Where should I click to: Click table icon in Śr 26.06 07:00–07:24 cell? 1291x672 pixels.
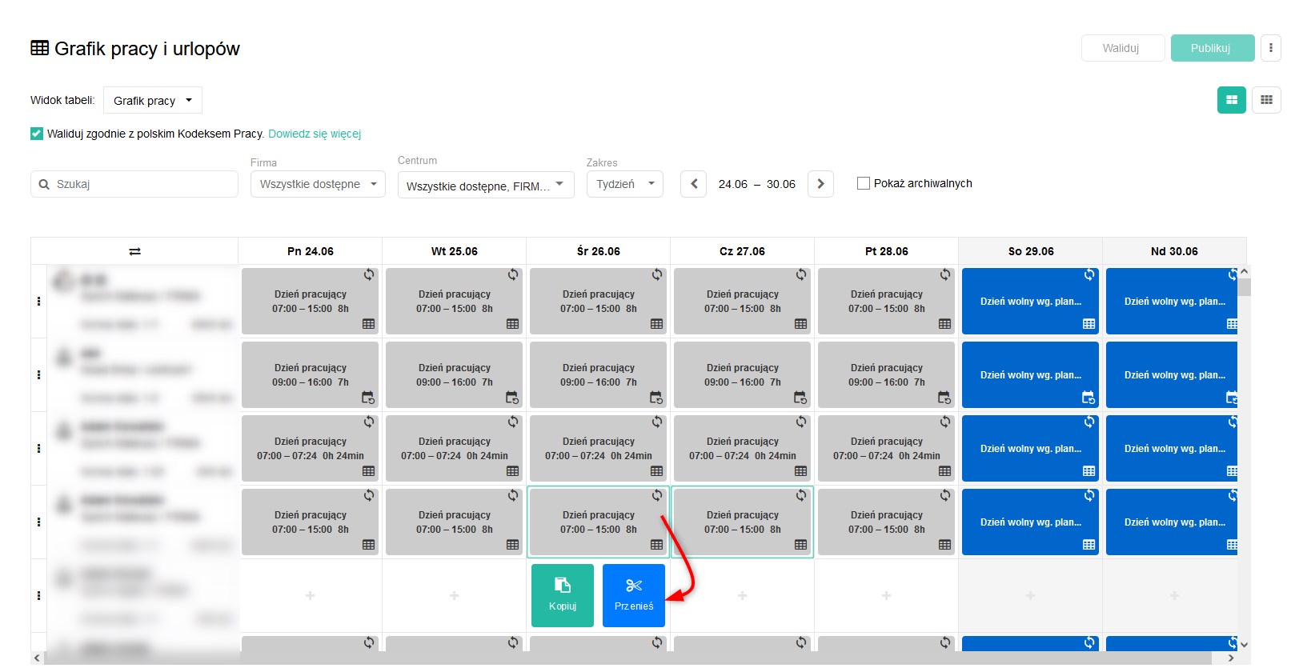tap(656, 471)
